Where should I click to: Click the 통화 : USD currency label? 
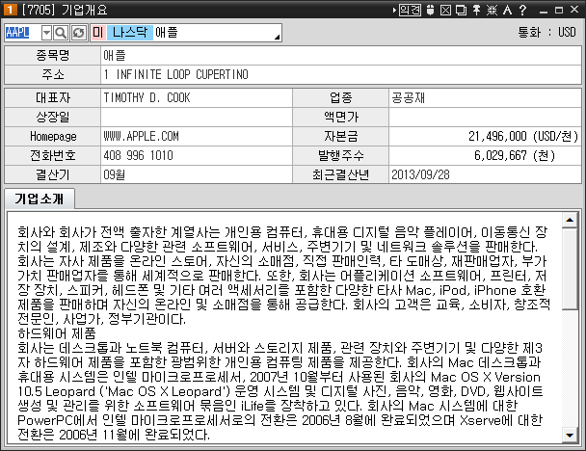coord(546,32)
